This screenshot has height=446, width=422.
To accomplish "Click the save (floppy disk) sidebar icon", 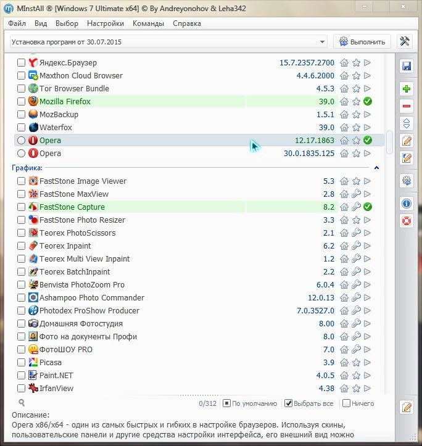I will click(407, 66).
